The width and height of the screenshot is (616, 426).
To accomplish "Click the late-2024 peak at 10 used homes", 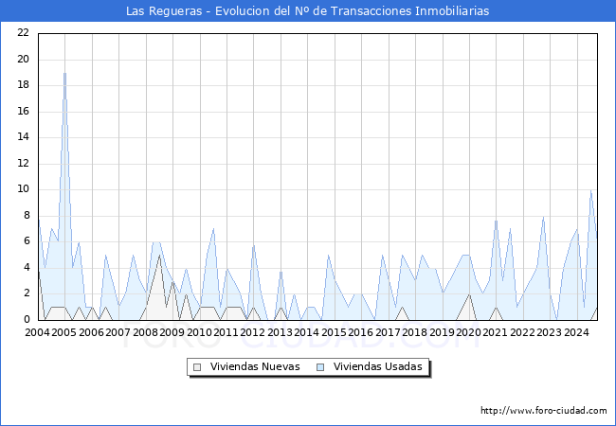I will click(x=590, y=190).
